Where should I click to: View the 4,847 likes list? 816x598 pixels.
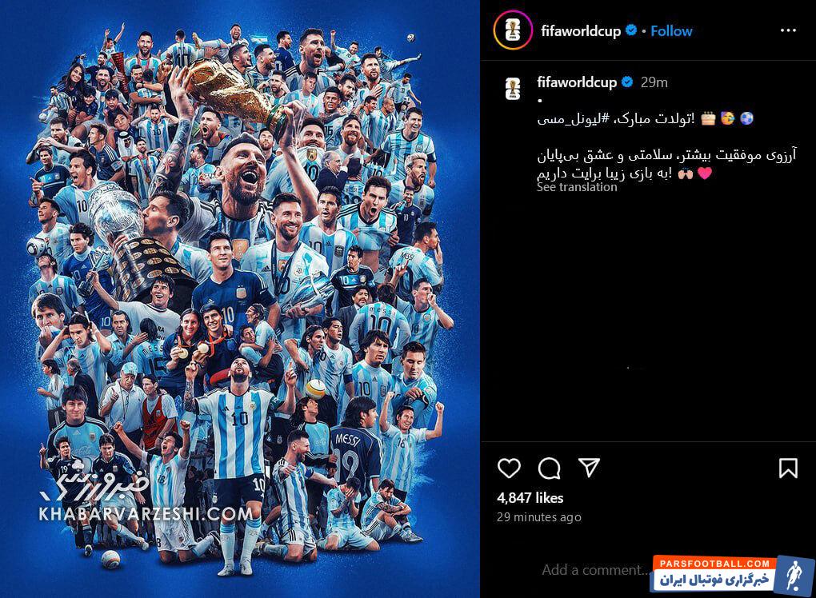(x=530, y=498)
